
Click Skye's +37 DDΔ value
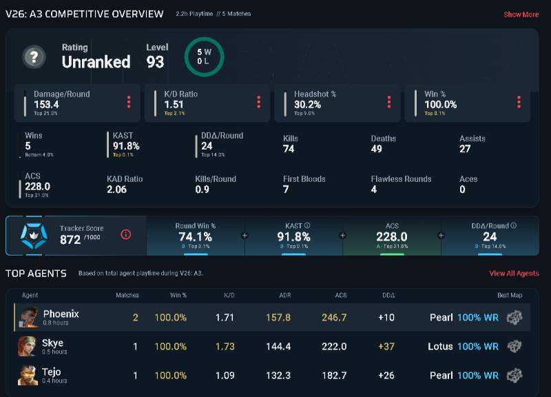click(x=386, y=347)
